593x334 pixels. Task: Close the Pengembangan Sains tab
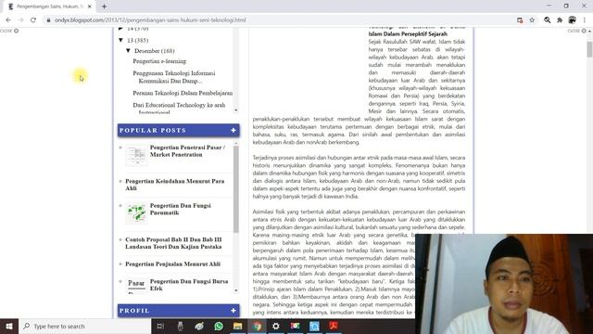[90, 6]
